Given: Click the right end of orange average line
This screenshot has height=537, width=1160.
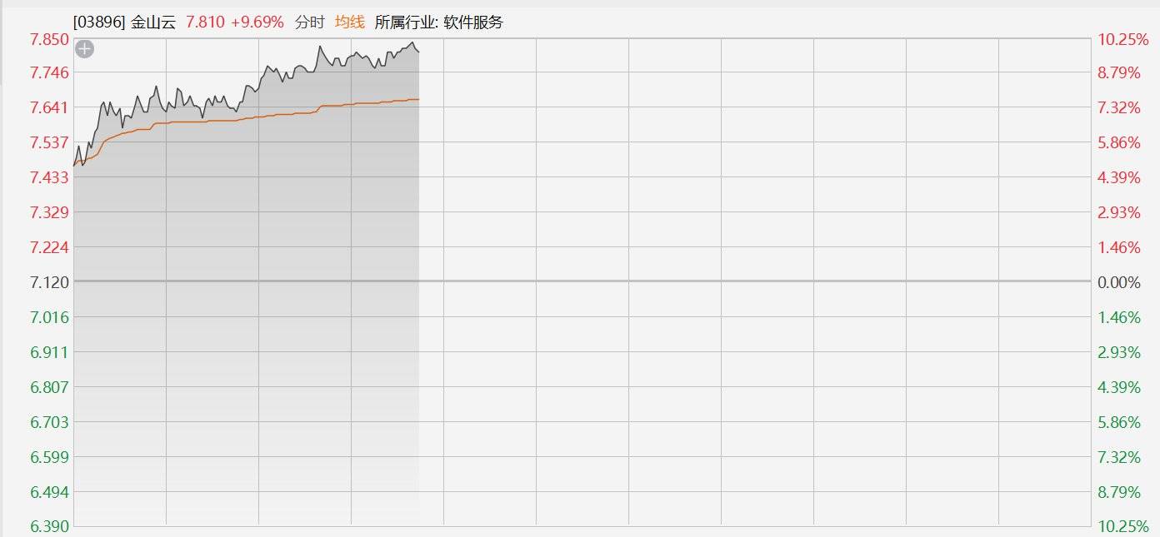Looking at the screenshot, I should click(418, 99).
